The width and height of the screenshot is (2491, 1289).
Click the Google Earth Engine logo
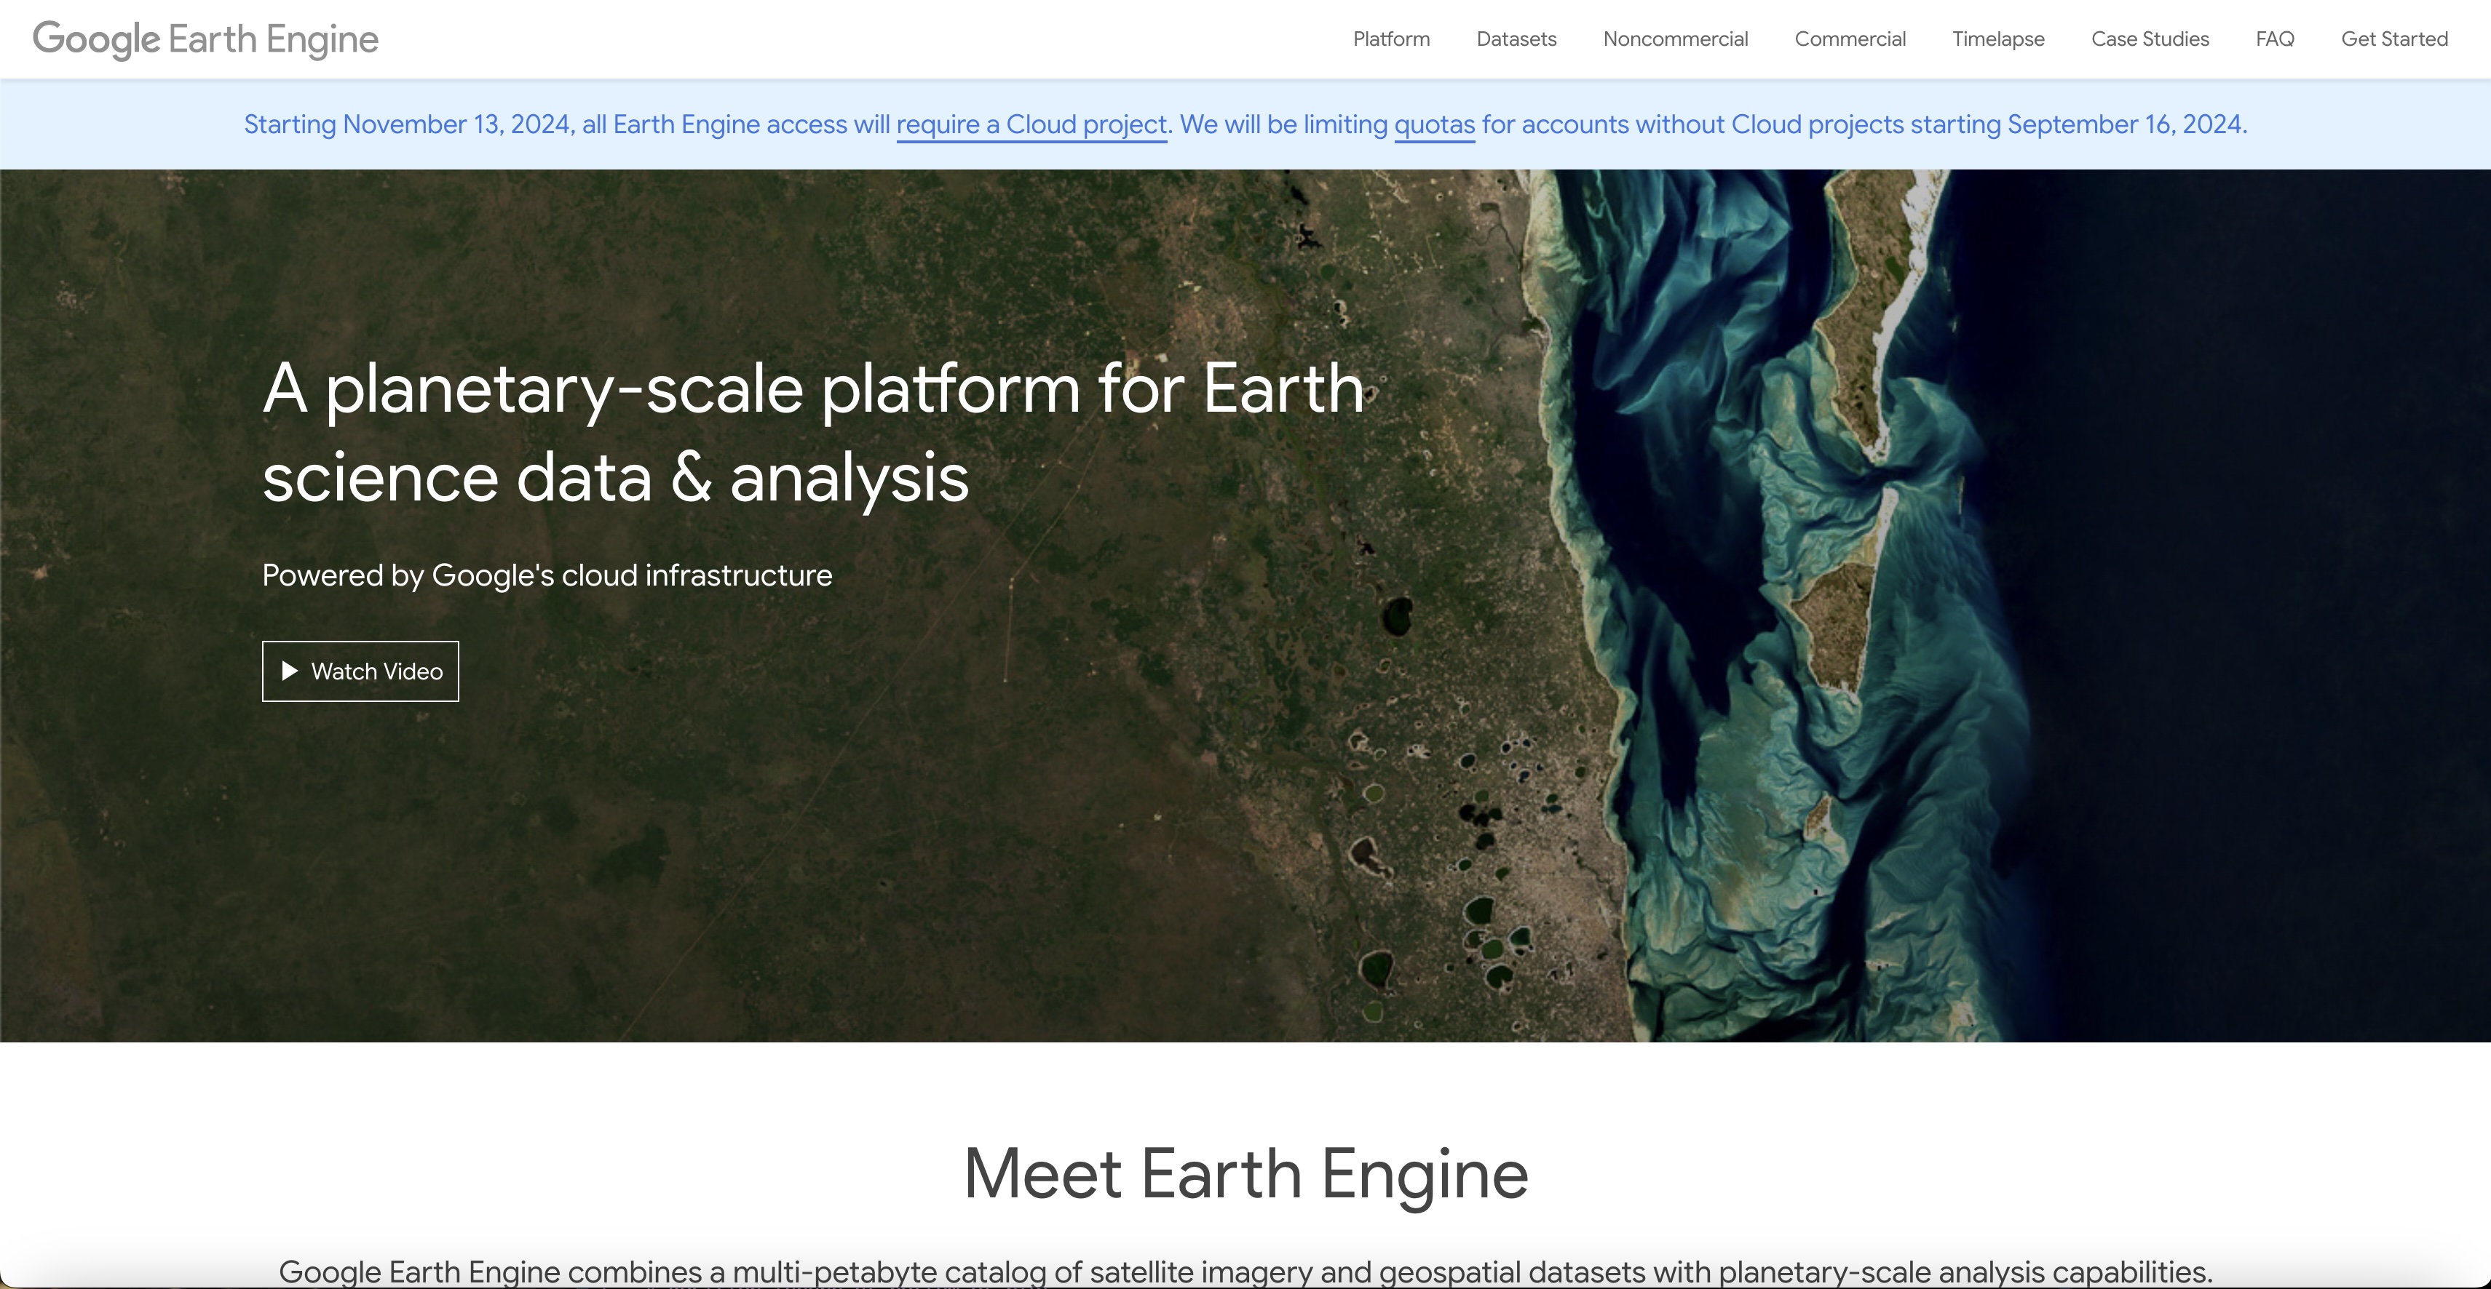click(205, 39)
